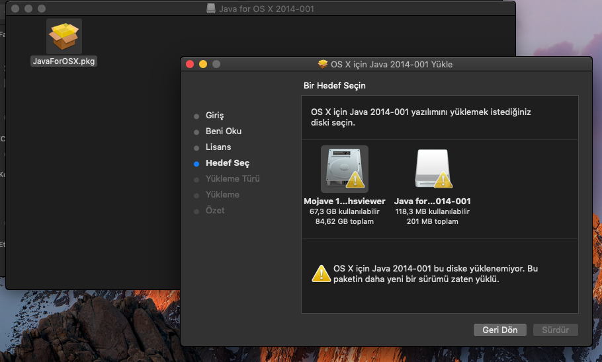Click Mojave 1...hsviewer disk name label
Viewport: 602px width, 362px height.
click(x=345, y=201)
